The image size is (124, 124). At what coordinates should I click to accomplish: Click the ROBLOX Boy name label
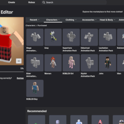coord(32,99)
